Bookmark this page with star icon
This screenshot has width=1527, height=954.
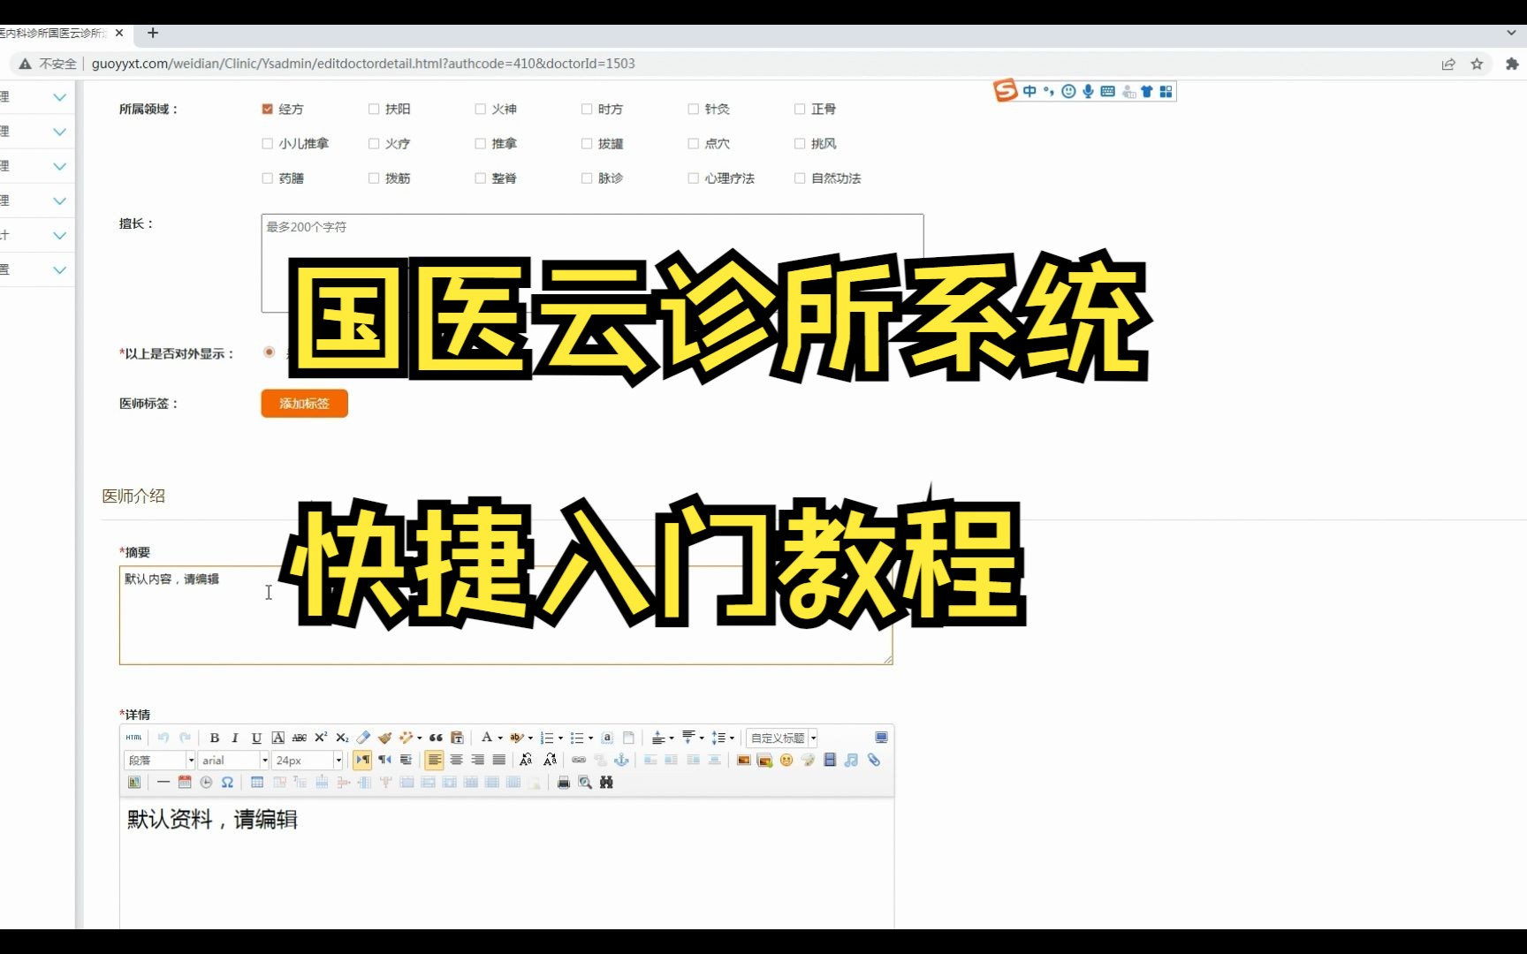[x=1477, y=64]
